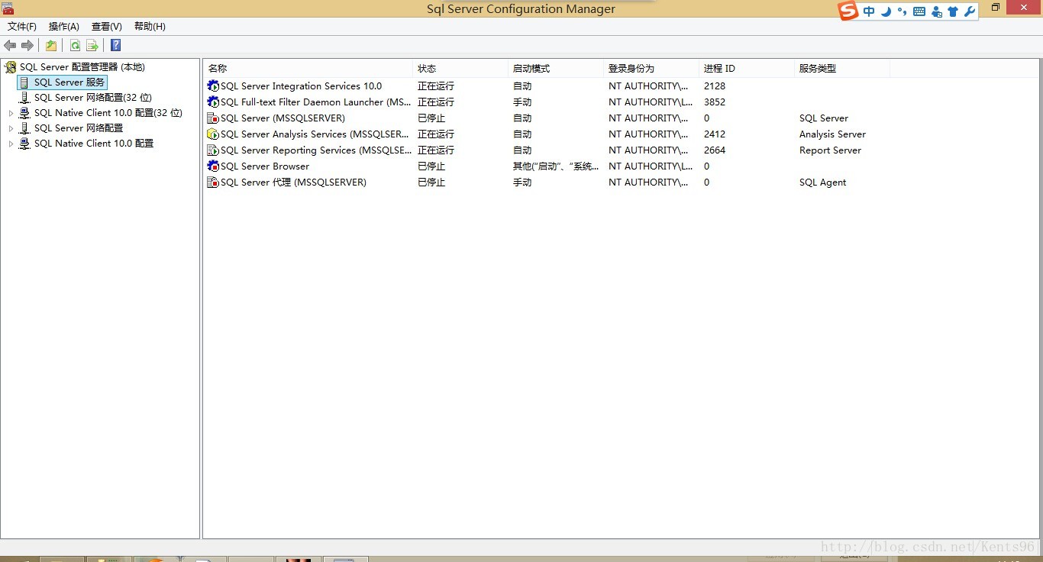1043x562 pixels.
Task: Select the SQL Server 服务 tree item
Action: pos(69,82)
